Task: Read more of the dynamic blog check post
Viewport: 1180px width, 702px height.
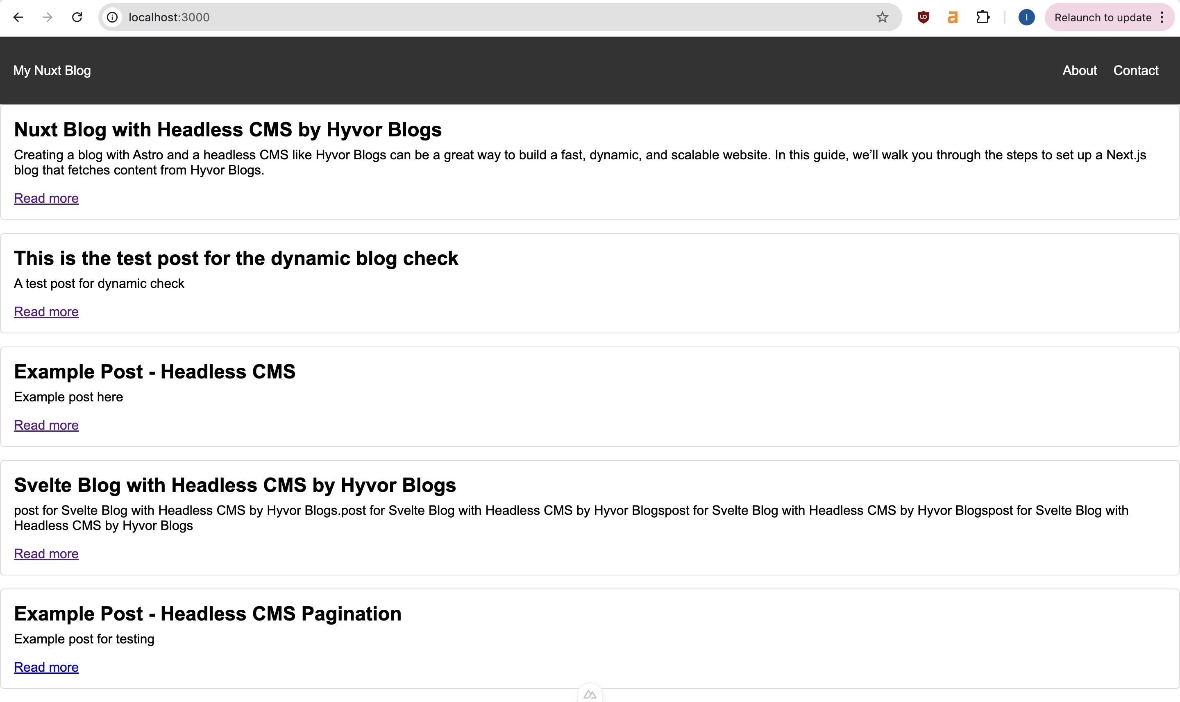Action: (x=46, y=312)
